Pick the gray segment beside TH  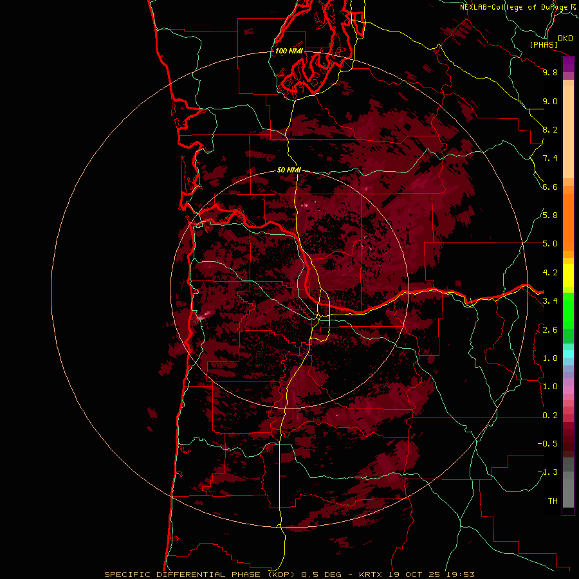click(568, 495)
